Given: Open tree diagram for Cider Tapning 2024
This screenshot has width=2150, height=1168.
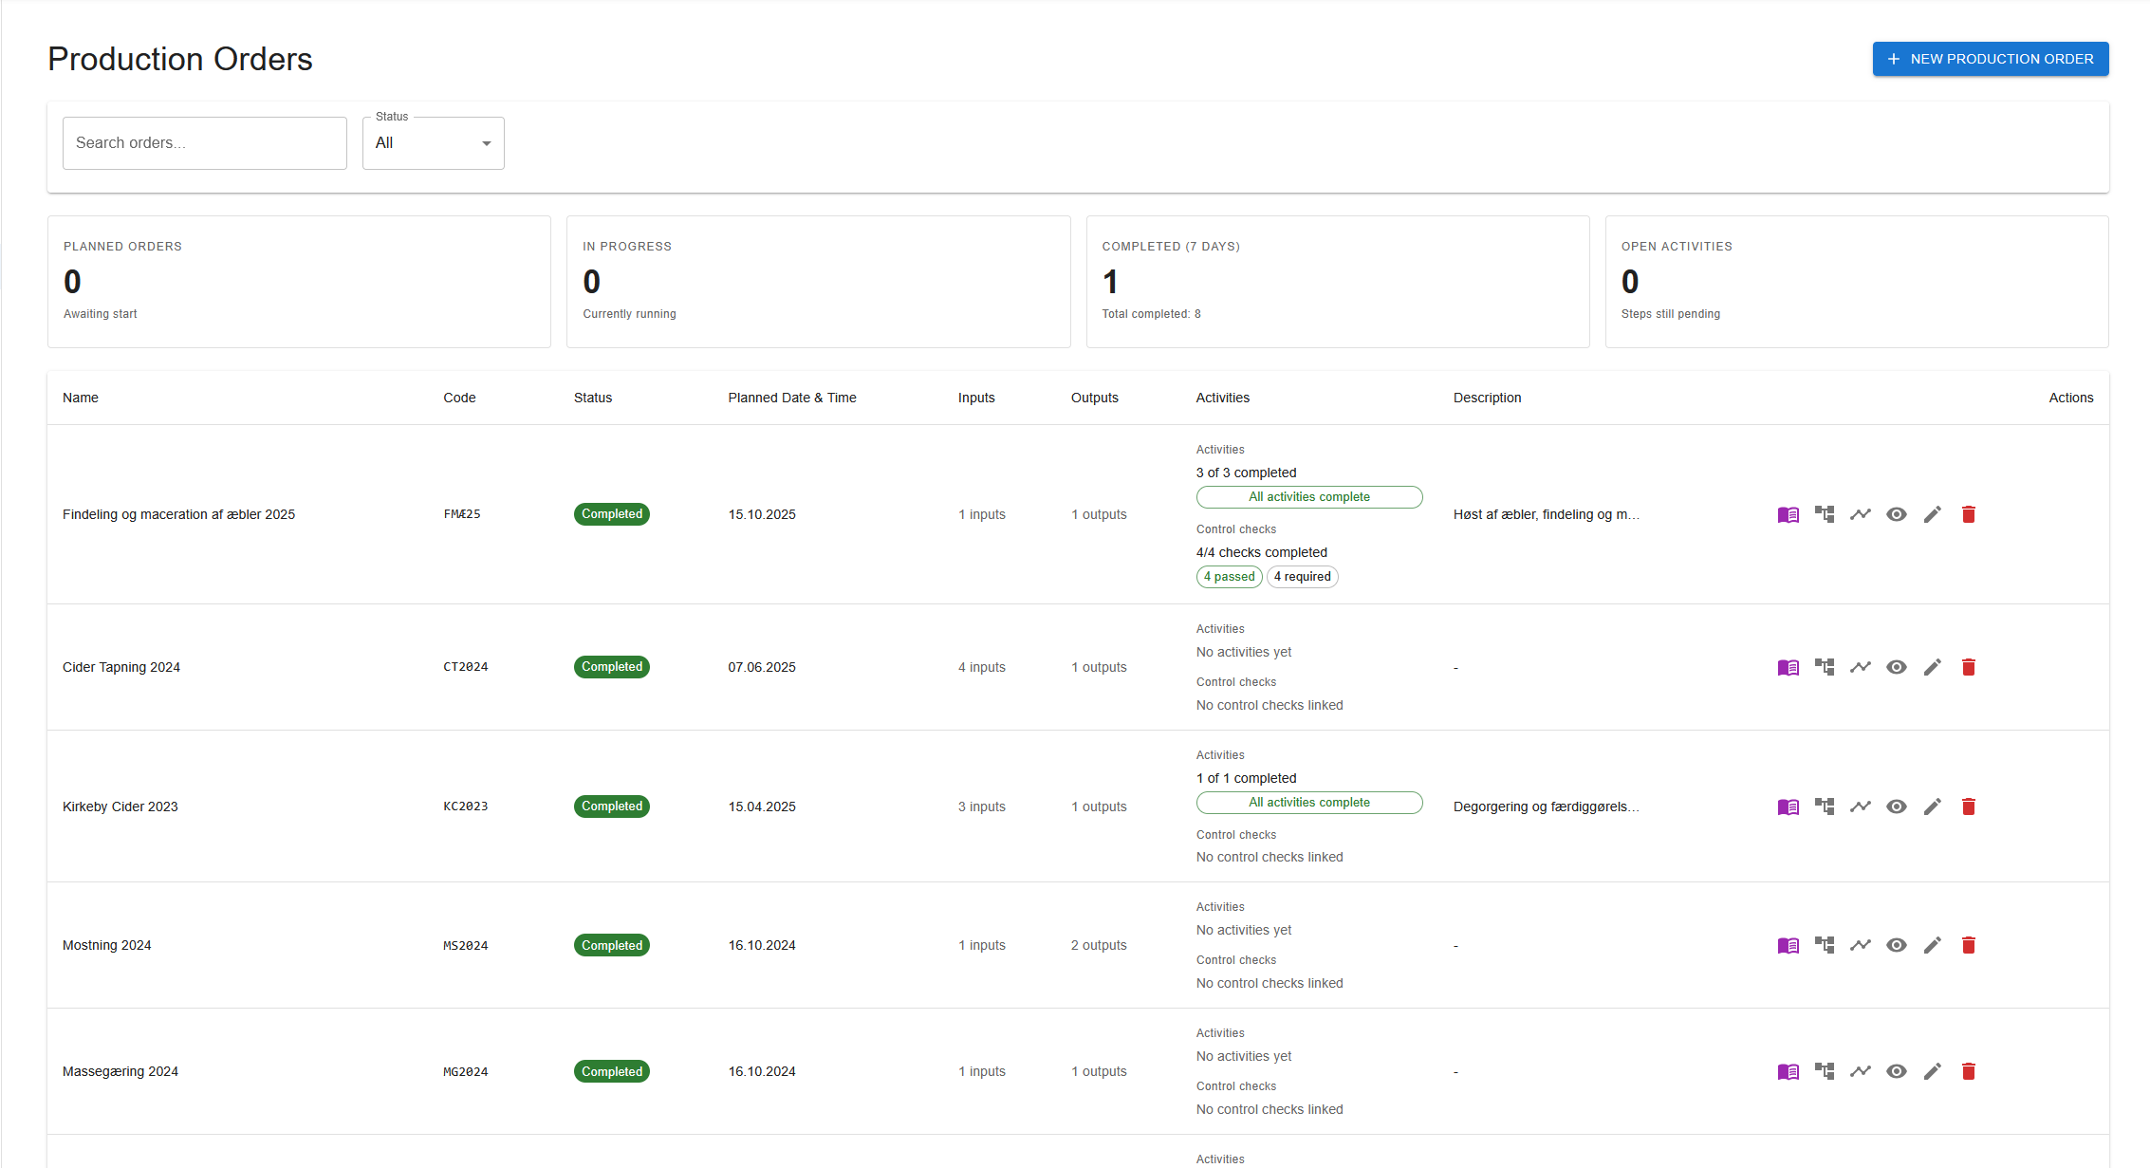Looking at the screenshot, I should click(x=1824, y=667).
